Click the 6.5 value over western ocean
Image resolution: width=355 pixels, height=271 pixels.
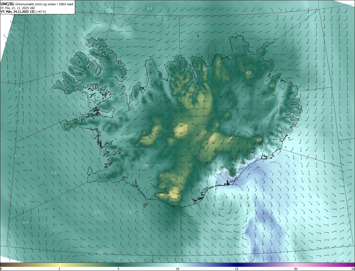click(54, 173)
